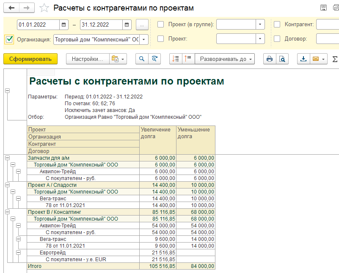
Task: Click the Организация value field
Action: tap(96, 39)
